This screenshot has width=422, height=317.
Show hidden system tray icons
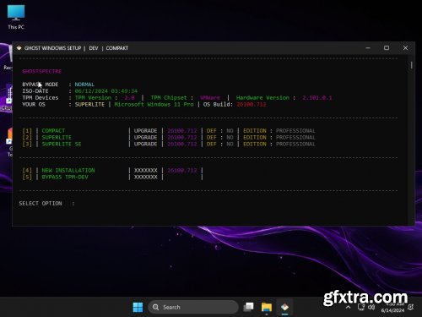pos(348,307)
